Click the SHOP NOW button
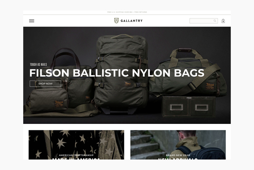254x170 pixels. tap(45, 84)
